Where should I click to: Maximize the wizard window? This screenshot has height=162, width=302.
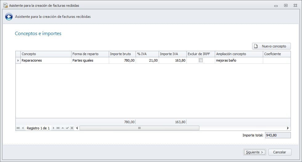pos(286,5)
